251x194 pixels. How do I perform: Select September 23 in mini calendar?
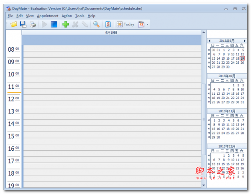[x=228, y=63]
